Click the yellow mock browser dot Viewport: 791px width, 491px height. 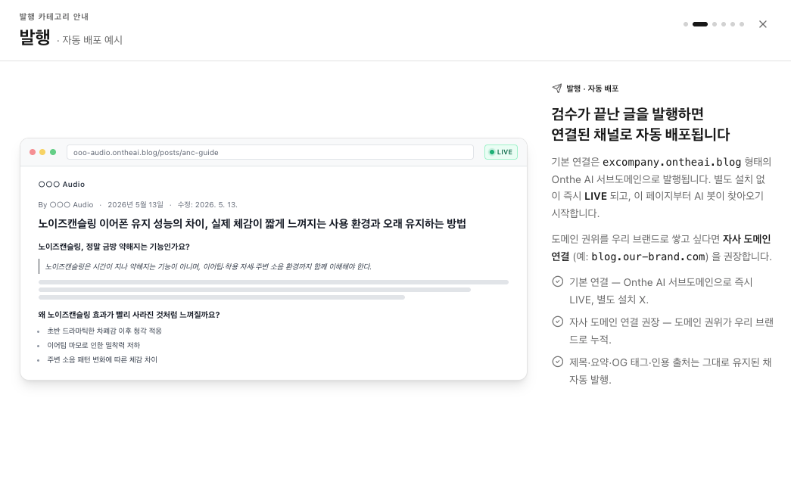[42, 152]
